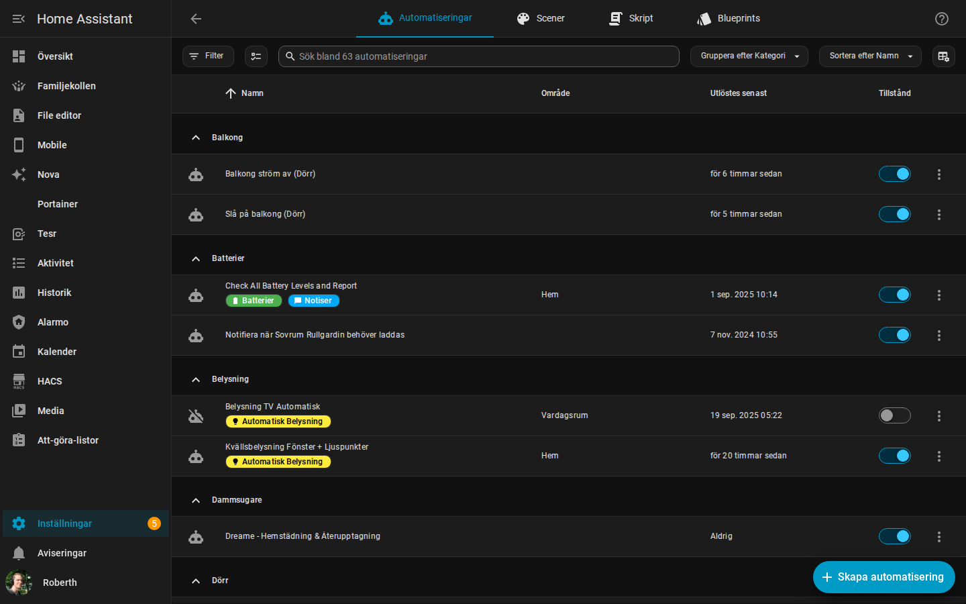Sort by Utlöstes senast column
The height and width of the screenshot is (604, 966).
tap(739, 93)
